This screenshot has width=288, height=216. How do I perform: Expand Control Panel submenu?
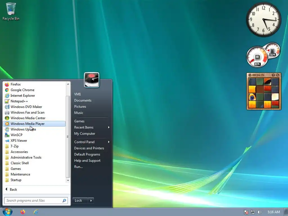(x=91, y=142)
